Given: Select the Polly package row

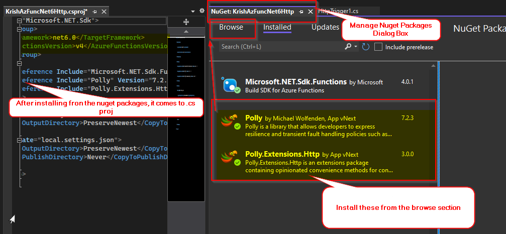Looking at the screenshot, I should (x=324, y=126).
